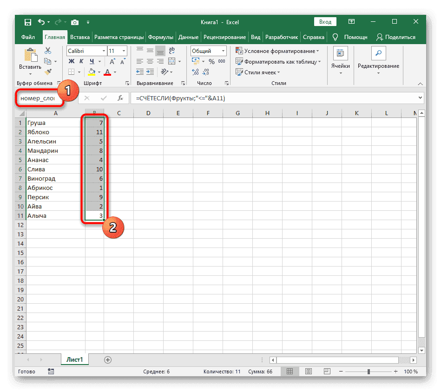Click the Percent Style icon

[211, 61]
